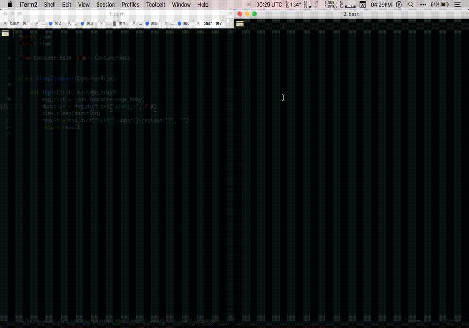Close the ⌘5 tab
469x328 pixels.
(134, 23)
